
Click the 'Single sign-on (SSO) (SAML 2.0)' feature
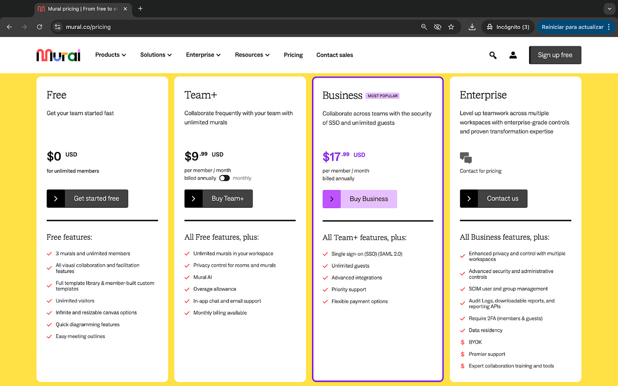[x=367, y=254]
